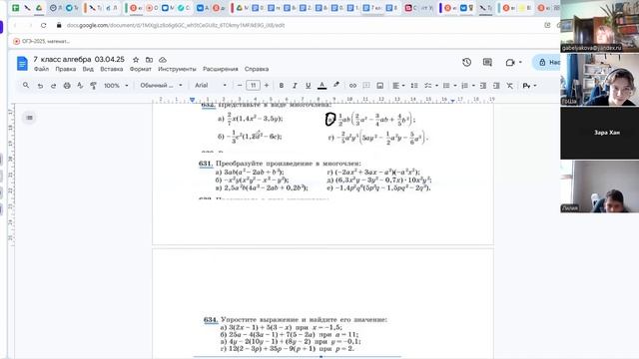Toggle italic formatting
Image resolution: width=639 pixels, height=359 pixels.
click(x=295, y=86)
